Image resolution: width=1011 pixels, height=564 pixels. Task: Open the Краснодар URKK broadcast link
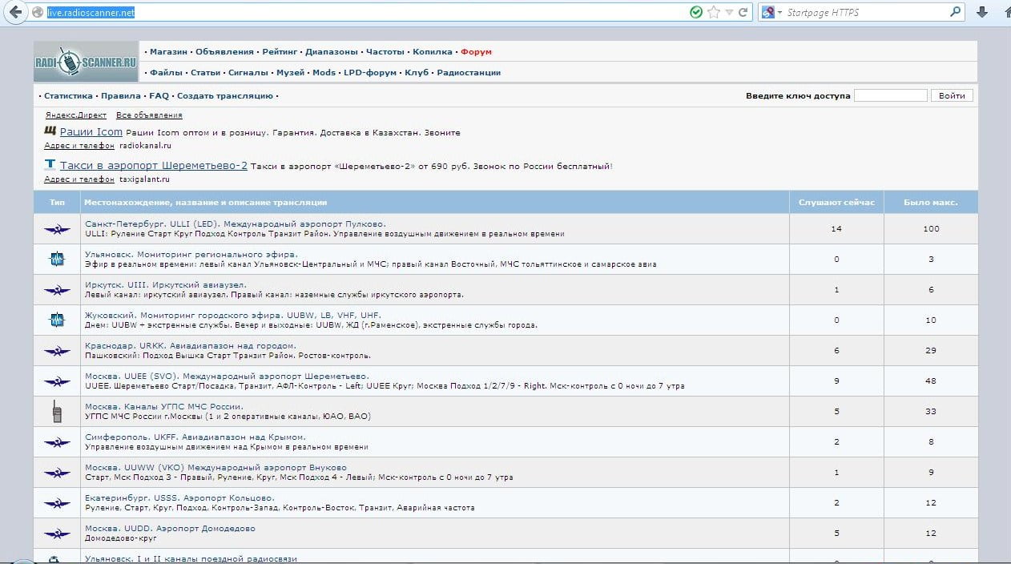190,345
